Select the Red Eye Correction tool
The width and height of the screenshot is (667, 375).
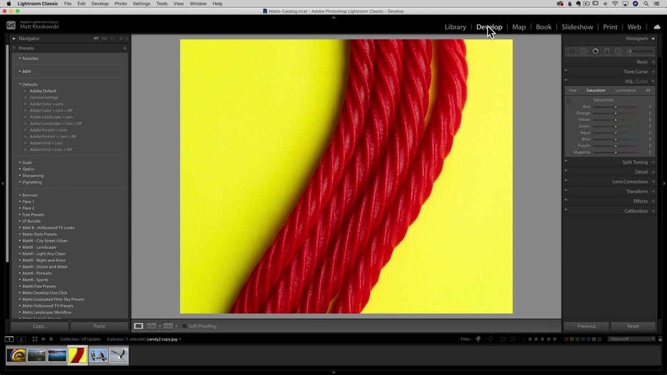[x=595, y=52]
